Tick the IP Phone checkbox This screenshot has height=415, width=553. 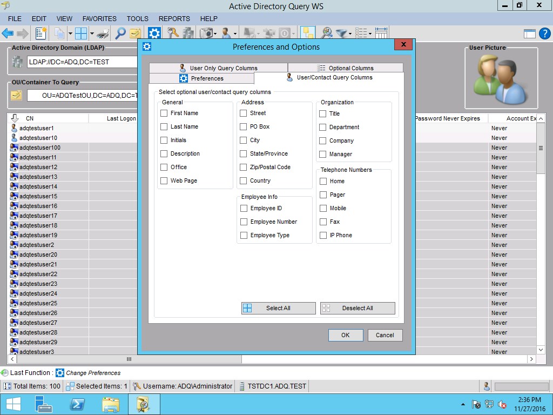323,236
